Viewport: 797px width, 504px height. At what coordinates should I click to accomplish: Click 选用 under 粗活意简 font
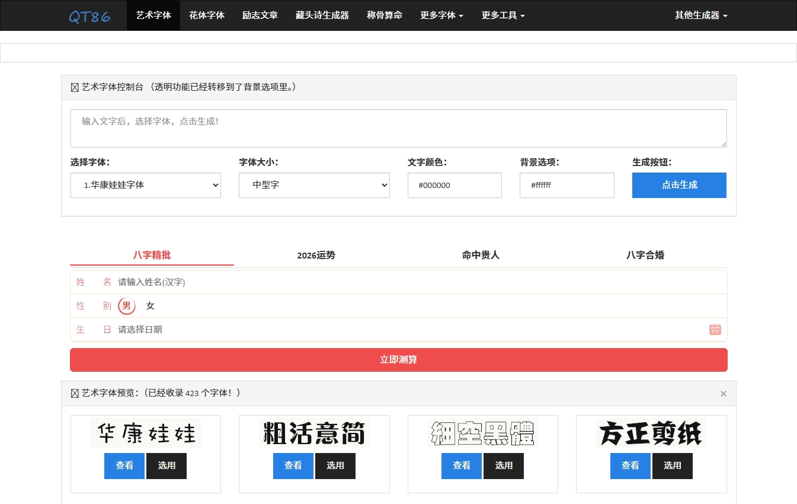(x=335, y=466)
